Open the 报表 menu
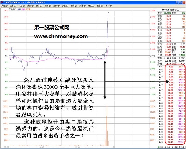The width and height of the screenshot is (186, 149). pyautogui.click(x=48, y=5)
